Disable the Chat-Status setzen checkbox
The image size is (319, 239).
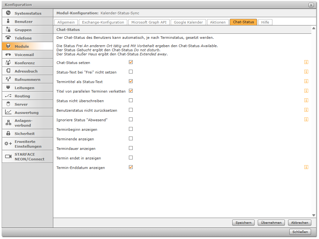pos(131,62)
